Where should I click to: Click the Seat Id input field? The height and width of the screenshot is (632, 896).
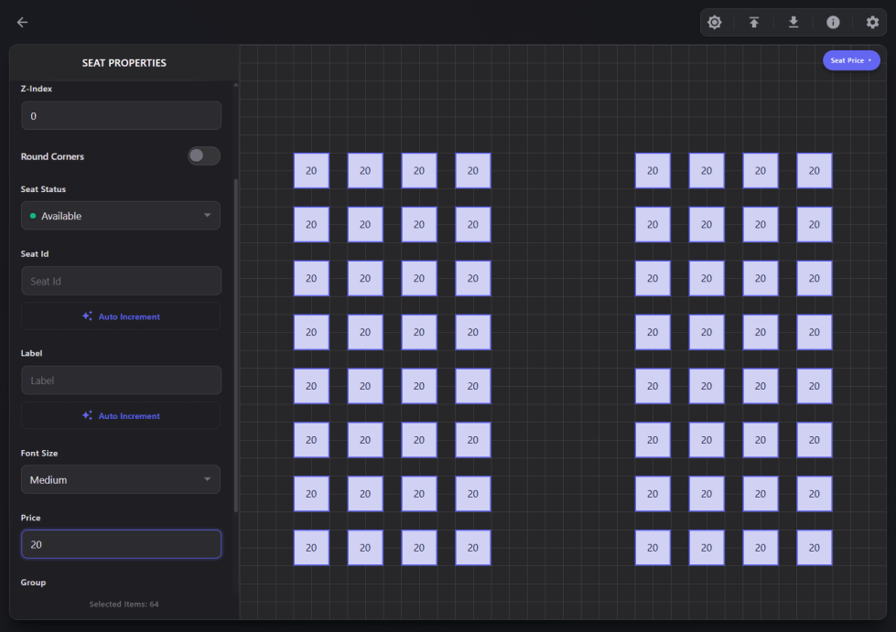tap(121, 282)
